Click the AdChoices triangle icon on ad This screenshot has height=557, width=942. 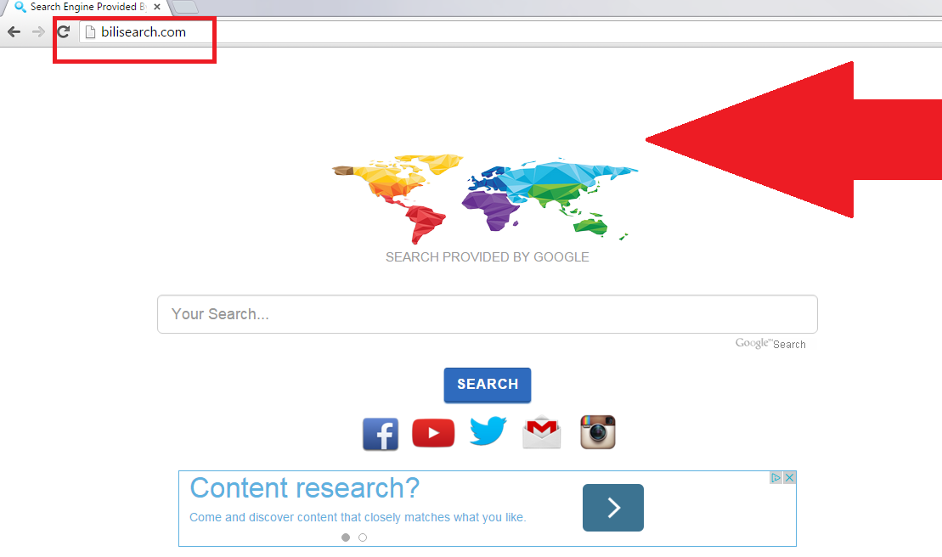[x=776, y=478]
